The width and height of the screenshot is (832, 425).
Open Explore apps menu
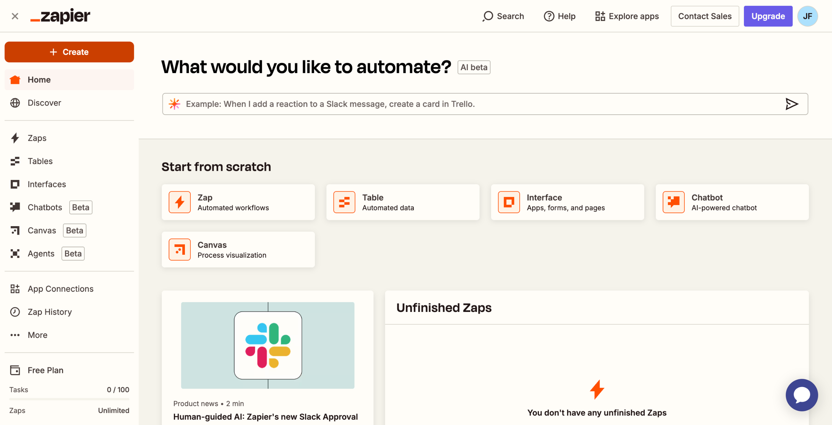[627, 16]
